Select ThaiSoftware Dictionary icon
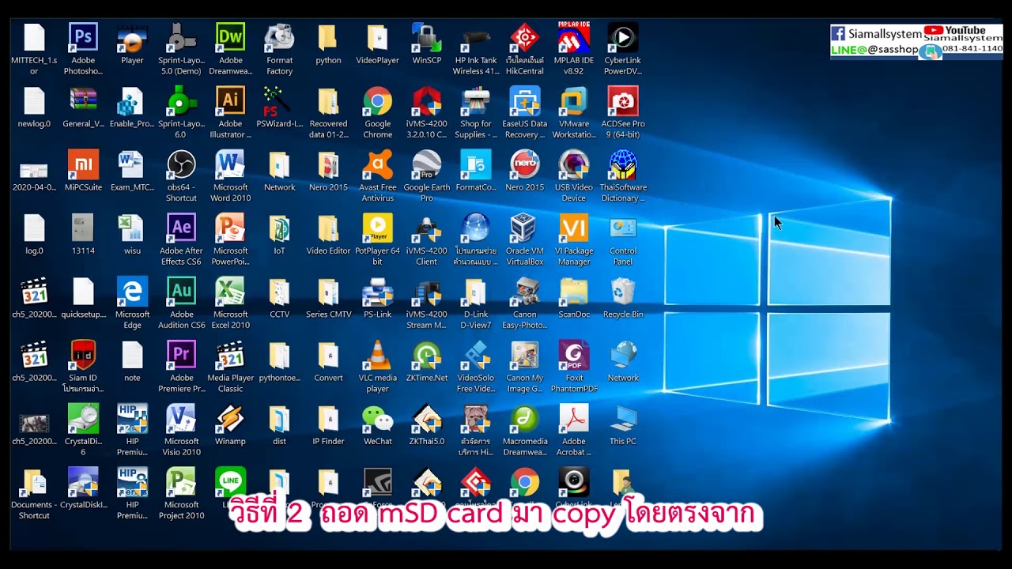Image resolution: width=1012 pixels, height=569 pixels. [x=622, y=165]
